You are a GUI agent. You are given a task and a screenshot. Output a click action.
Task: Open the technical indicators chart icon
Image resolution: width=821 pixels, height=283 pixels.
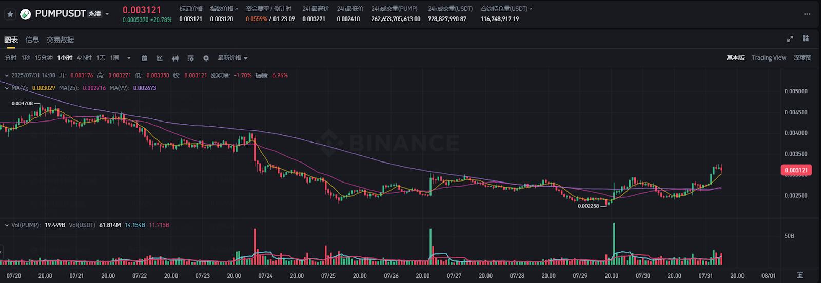coord(160,58)
